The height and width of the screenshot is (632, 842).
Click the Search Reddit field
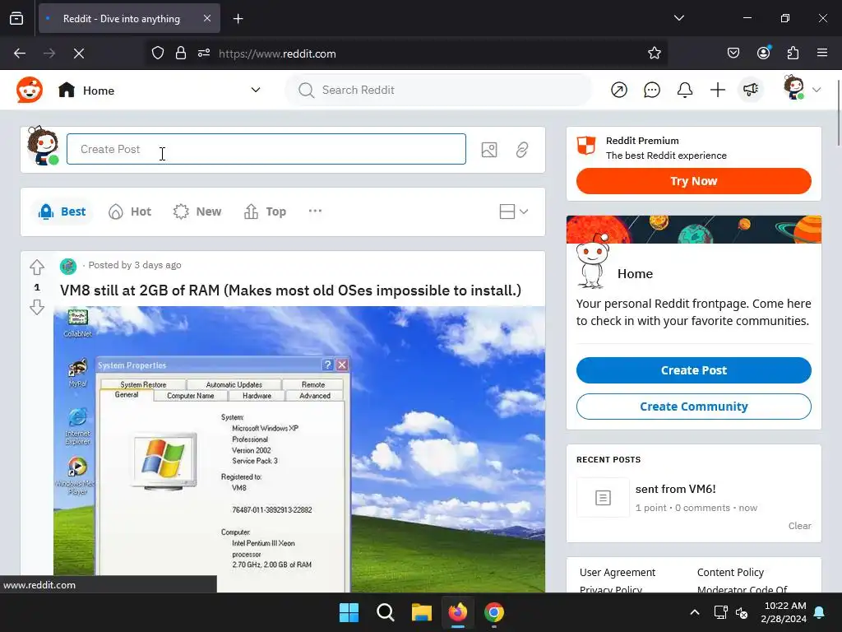click(x=439, y=90)
